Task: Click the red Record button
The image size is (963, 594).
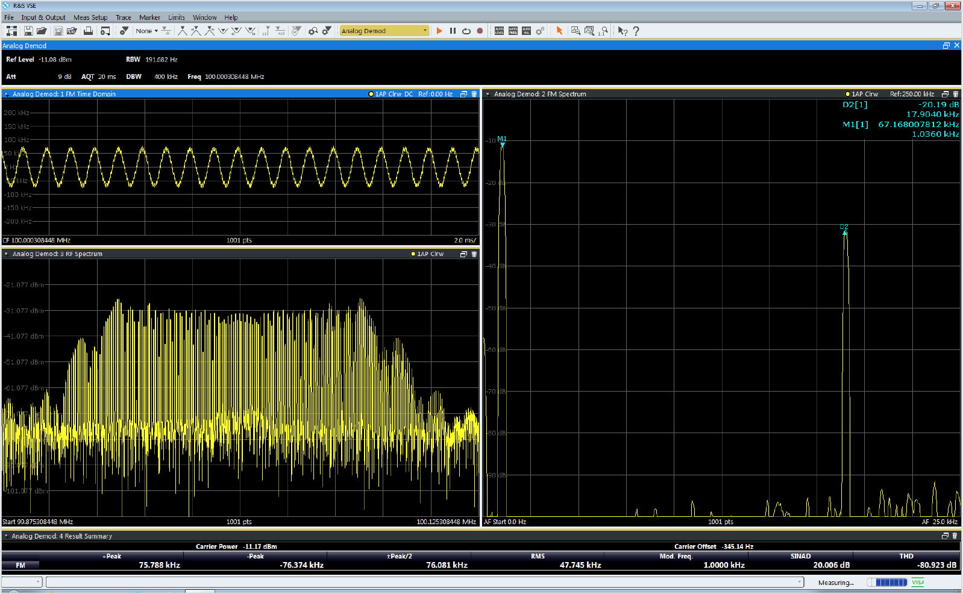Action: coord(480,31)
